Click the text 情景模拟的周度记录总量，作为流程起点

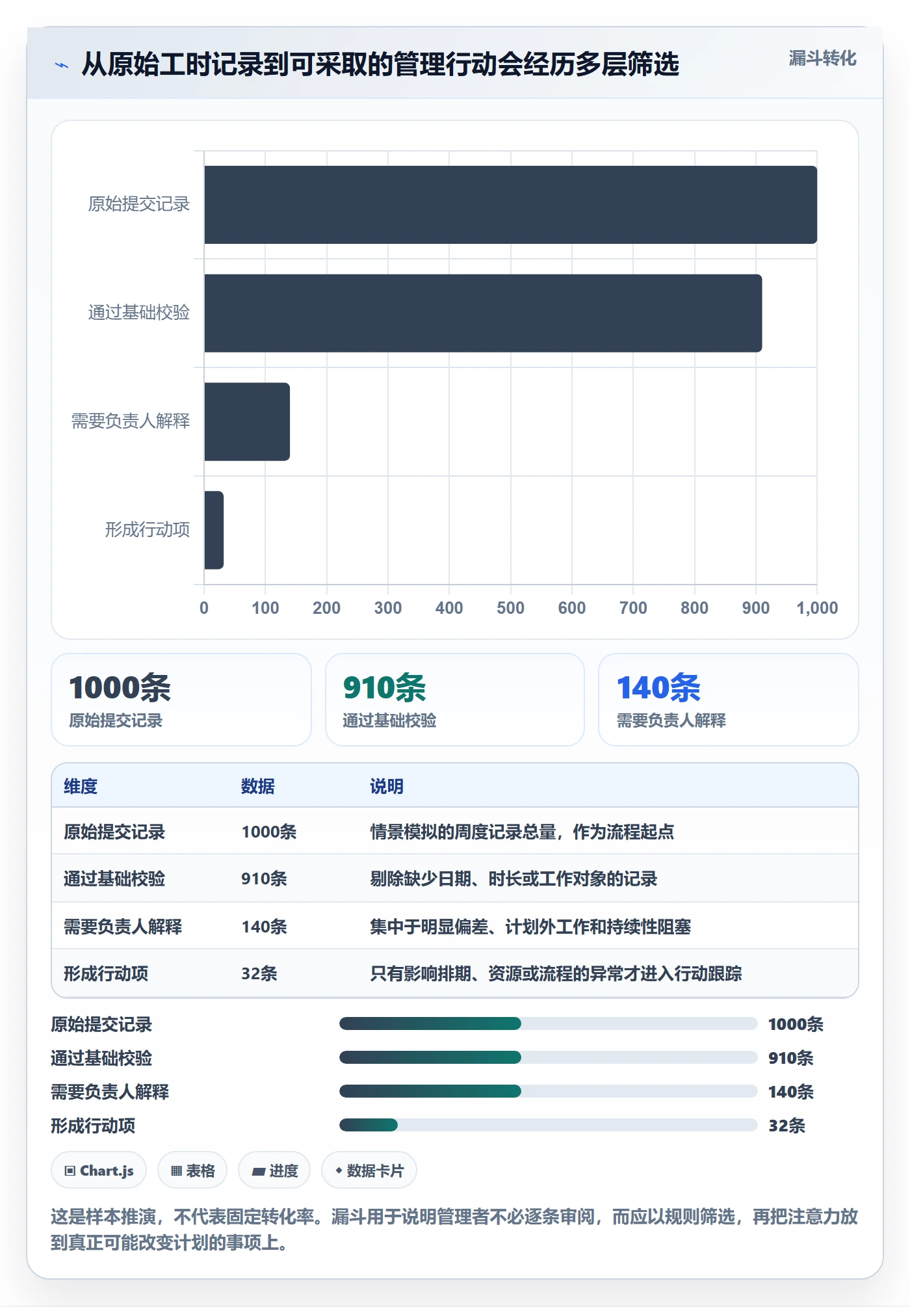522,832
